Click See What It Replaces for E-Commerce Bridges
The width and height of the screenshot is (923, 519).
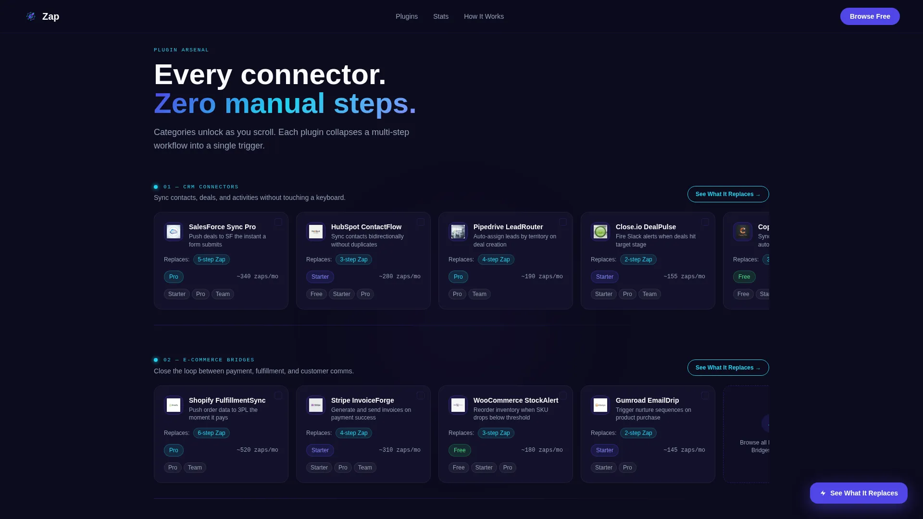728,368
